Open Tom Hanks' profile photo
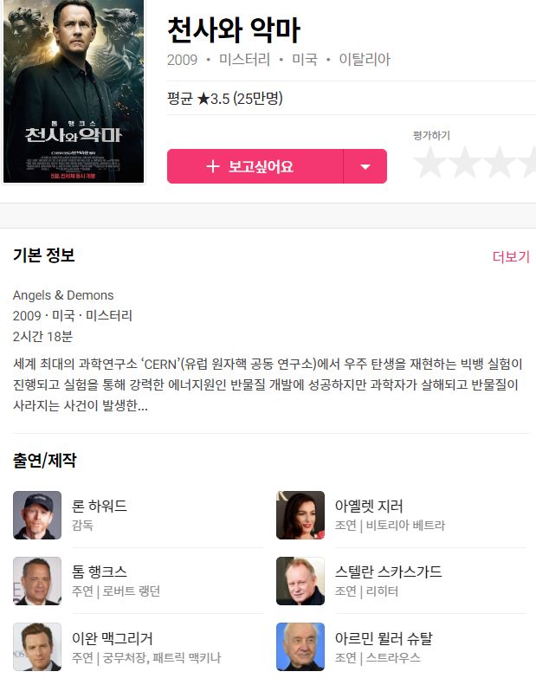The image size is (536, 691). point(37,581)
